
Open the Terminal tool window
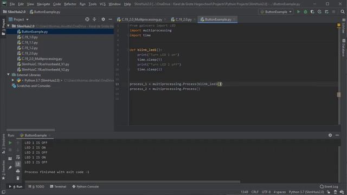coord(58,186)
